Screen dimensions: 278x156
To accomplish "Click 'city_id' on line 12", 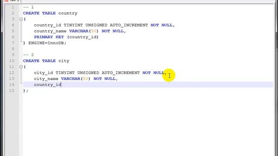I will tap(43, 73).
